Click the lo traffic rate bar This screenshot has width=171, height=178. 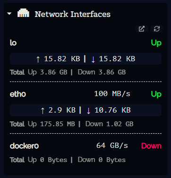point(85,59)
